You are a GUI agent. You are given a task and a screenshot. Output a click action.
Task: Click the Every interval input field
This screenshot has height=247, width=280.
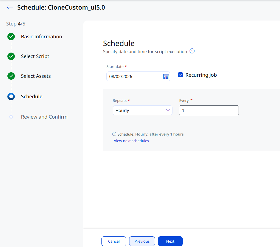click(x=209, y=110)
